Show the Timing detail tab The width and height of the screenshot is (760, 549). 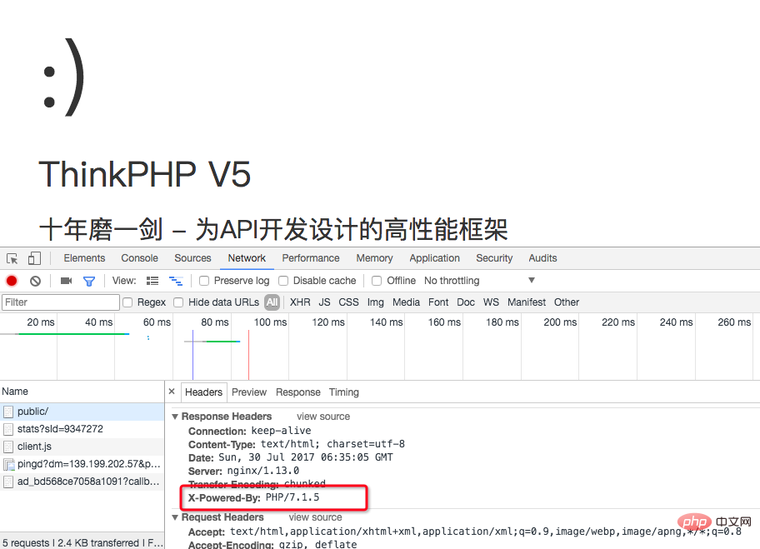point(344,392)
